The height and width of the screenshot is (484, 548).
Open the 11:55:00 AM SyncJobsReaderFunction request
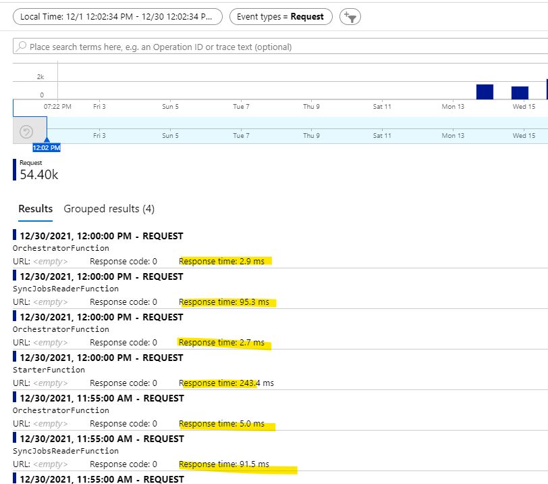pyautogui.click(x=280, y=451)
